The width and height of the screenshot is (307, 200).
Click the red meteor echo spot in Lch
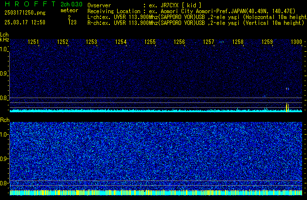pos(287,89)
